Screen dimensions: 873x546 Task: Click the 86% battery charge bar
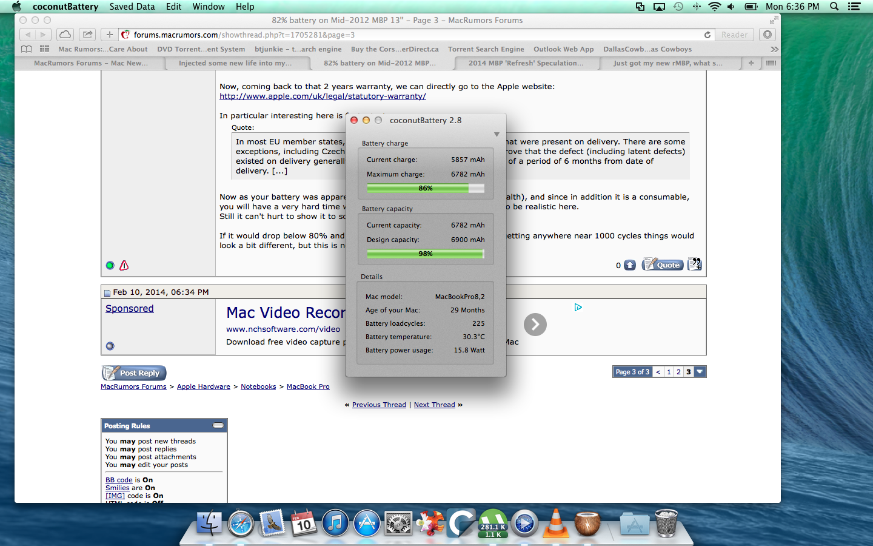[x=426, y=188]
